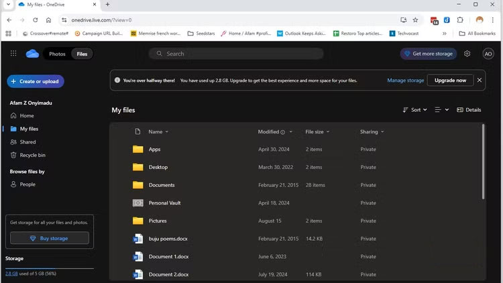Open the Word icon for buju poems.docx
The width and height of the screenshot is (503, 283).
click(137, 238)
